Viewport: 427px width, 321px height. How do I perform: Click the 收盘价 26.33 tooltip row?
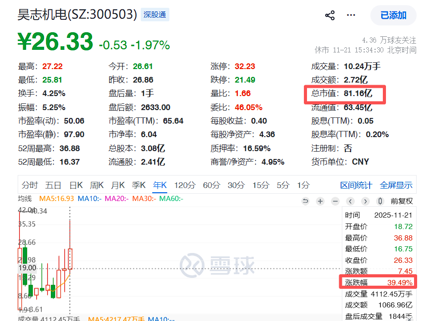(x=379, y=260)
